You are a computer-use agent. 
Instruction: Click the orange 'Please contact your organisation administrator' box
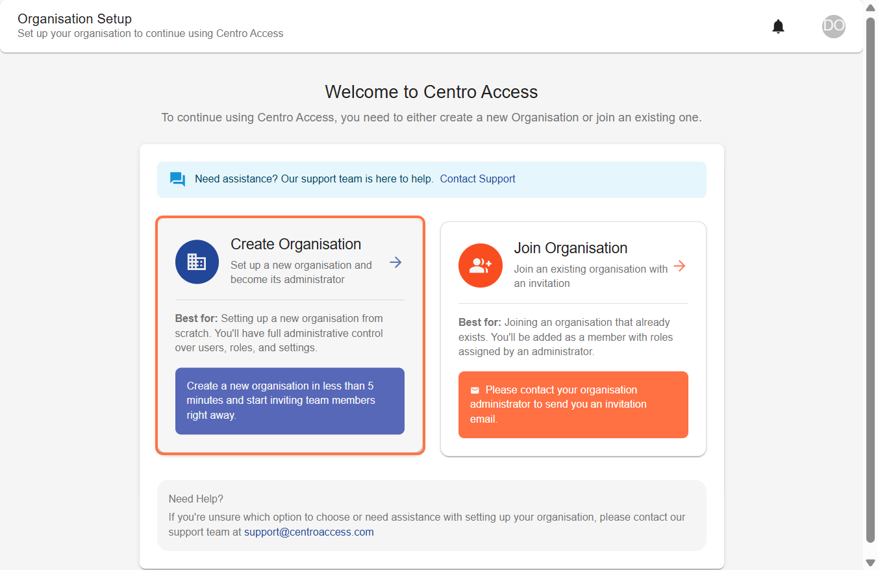click(573, 404)
